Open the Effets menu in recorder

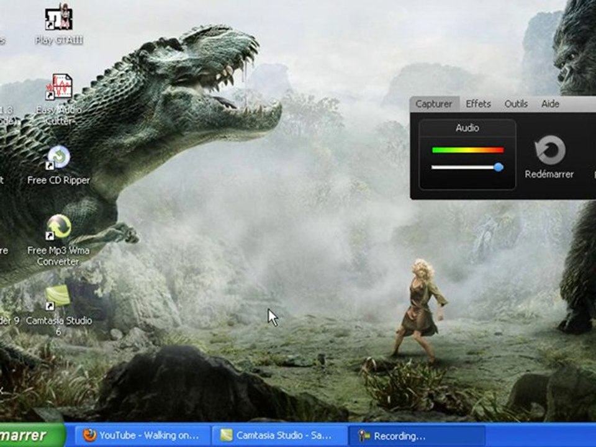(478, 104)
